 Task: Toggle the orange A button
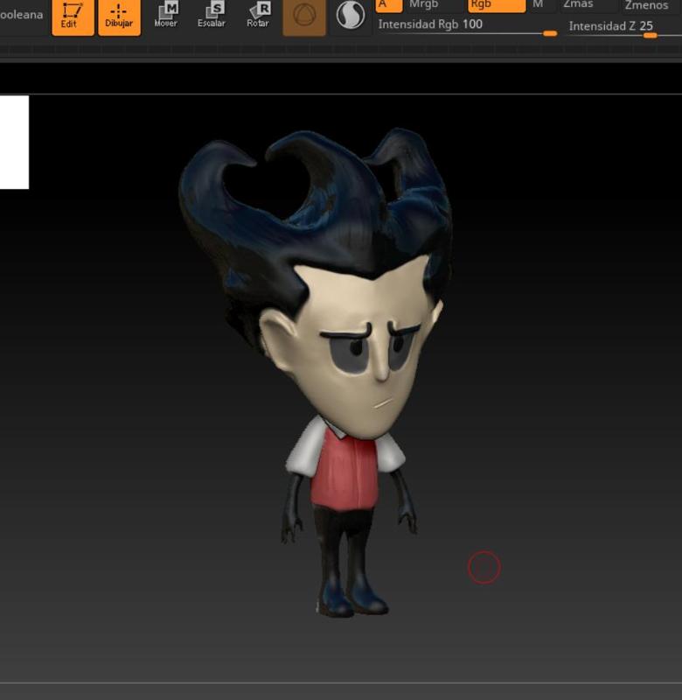click(x=388, y=5)
